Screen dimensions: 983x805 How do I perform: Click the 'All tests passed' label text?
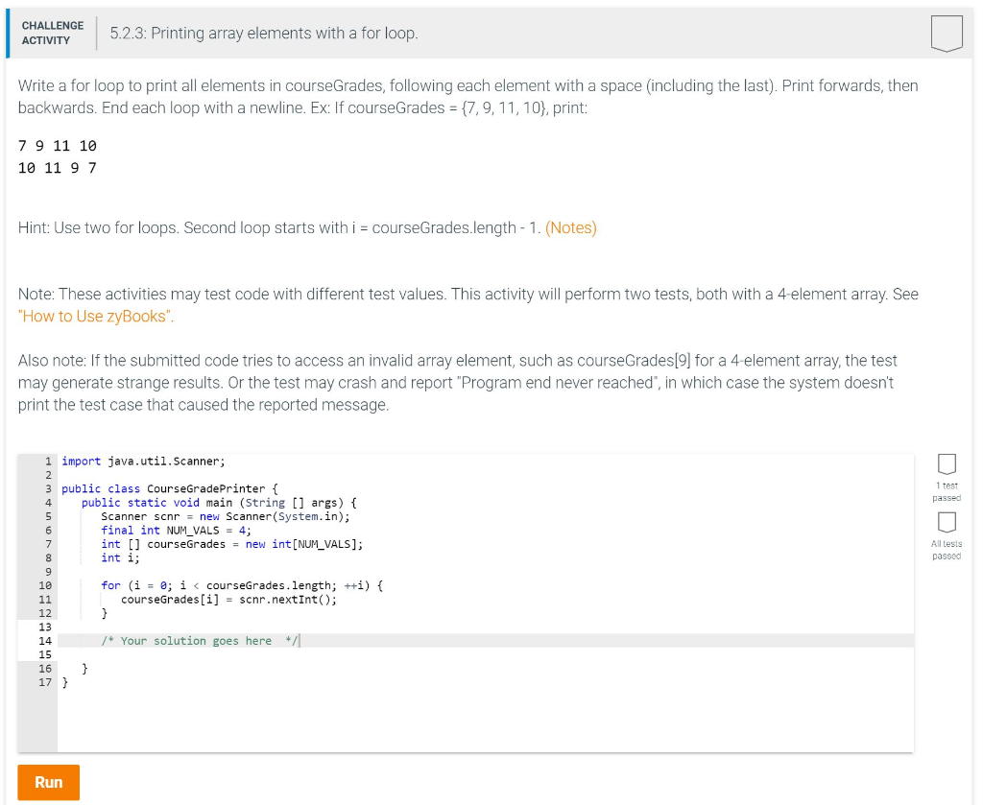(946, 550)
